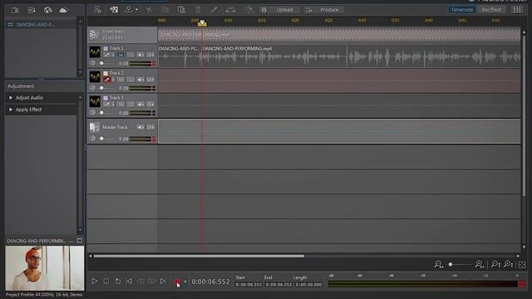532x299 pixels.
Task: Click the horizontal zoom in magnifier
Action: tap(480, 264)
